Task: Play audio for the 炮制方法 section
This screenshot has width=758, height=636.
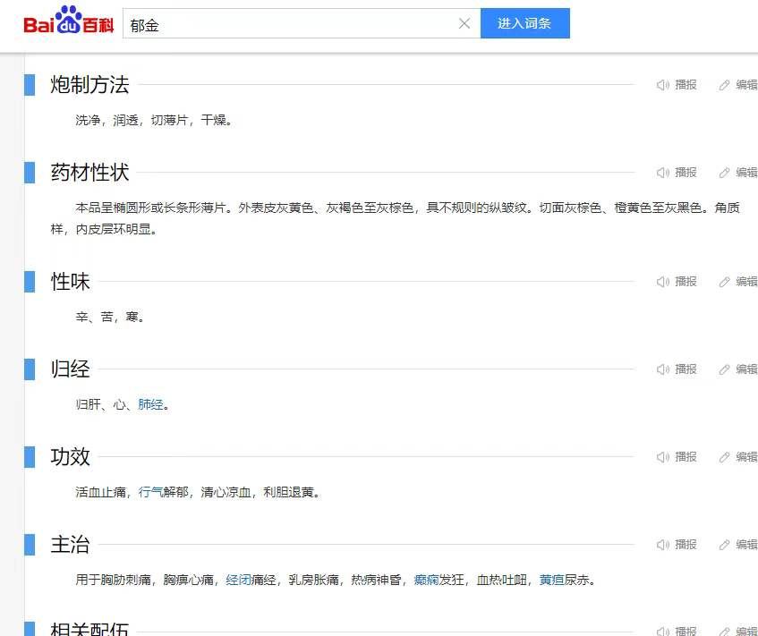Action: (662, 85)
